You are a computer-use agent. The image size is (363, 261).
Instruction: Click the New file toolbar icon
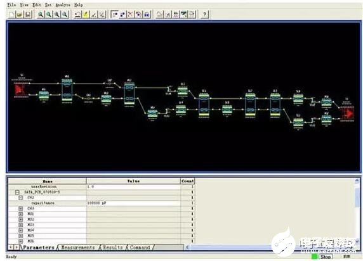click(11, 15)
